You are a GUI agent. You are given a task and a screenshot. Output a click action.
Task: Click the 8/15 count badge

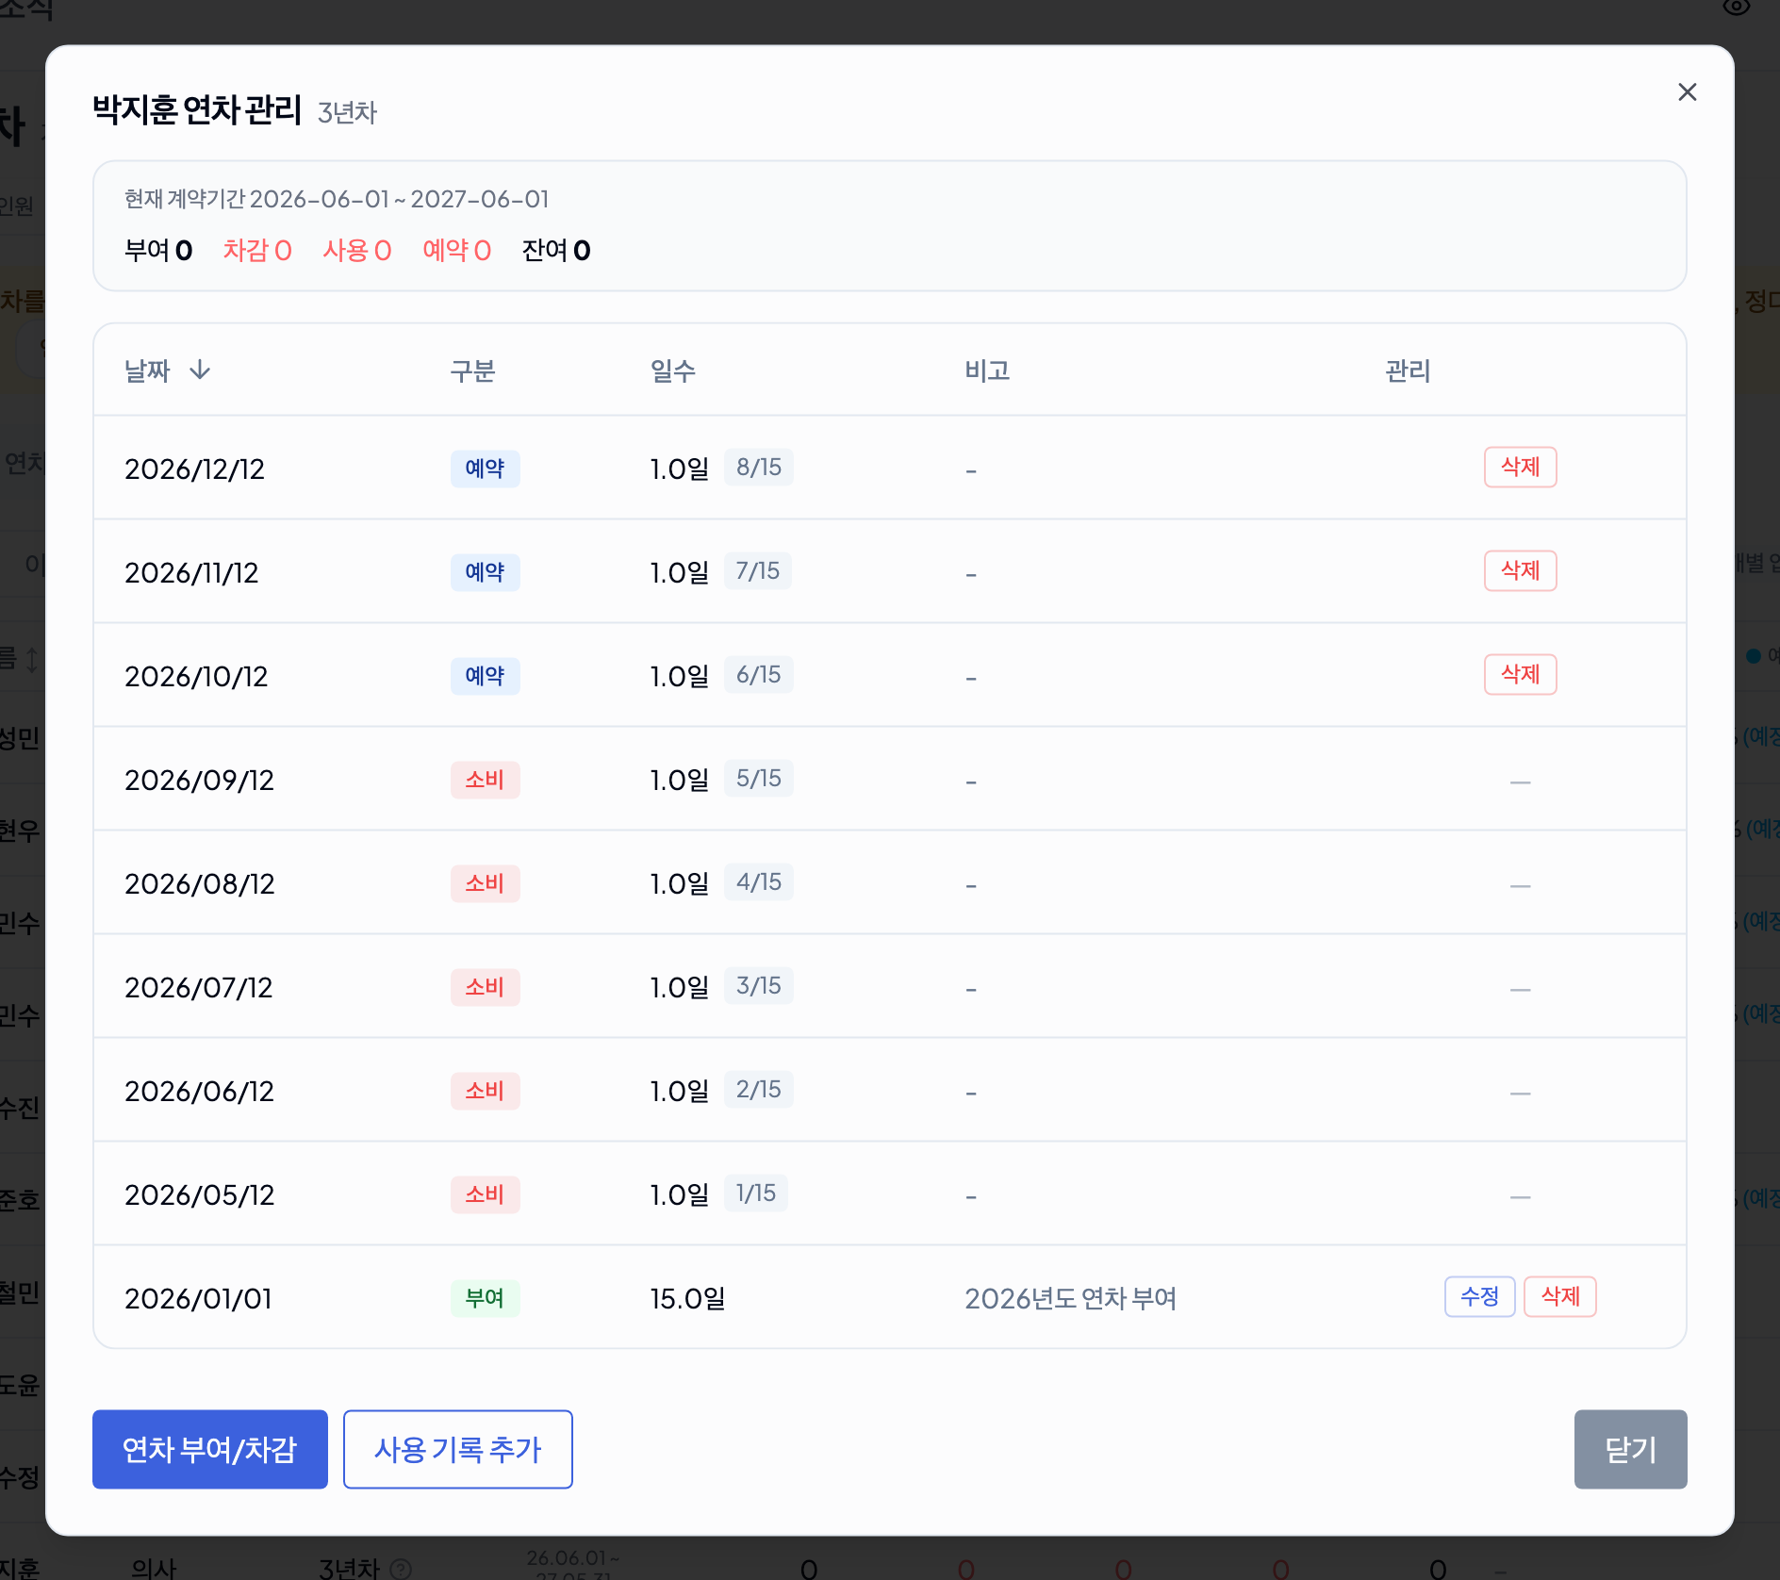click(x=758, y=468)
